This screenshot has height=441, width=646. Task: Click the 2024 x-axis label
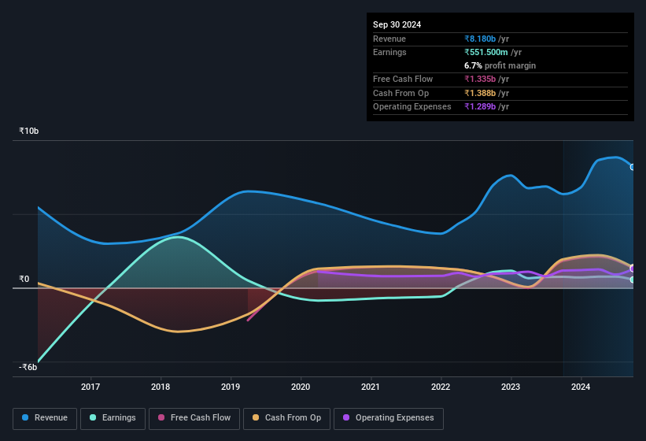581,387
